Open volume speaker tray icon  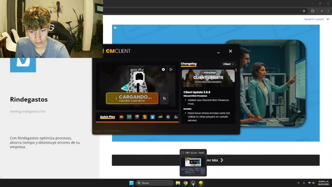313,183
